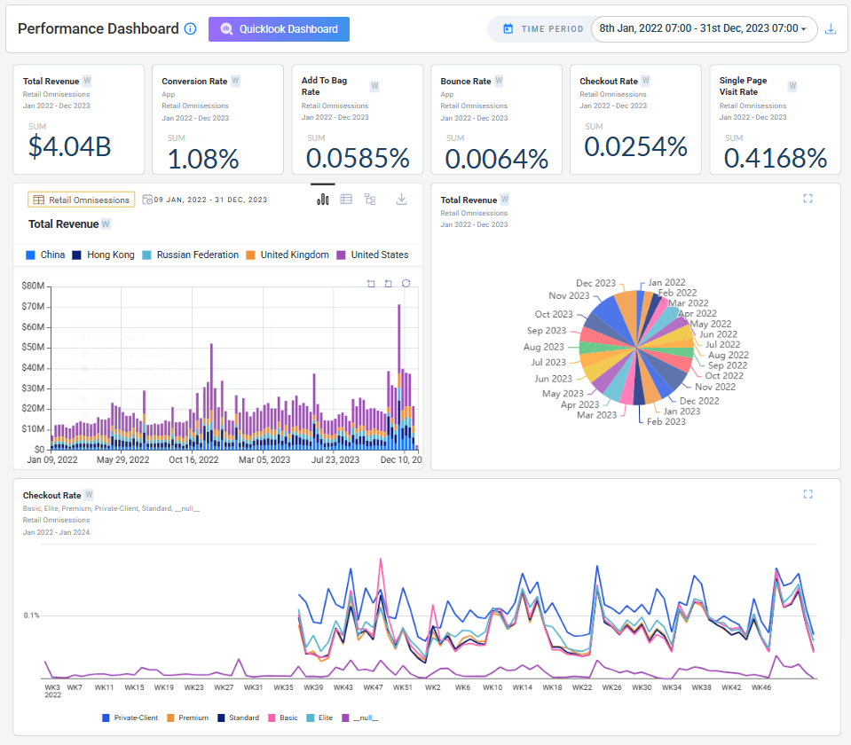Image resolution: width=851 pixels, height=745 pixels.
Task: Switch to hierarchy tree view icon
Action: click(x=370, y=200)
